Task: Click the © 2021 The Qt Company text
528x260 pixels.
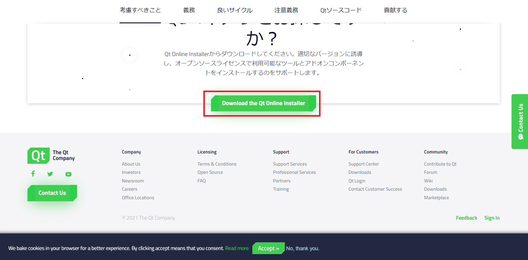Action: (148, 218)
